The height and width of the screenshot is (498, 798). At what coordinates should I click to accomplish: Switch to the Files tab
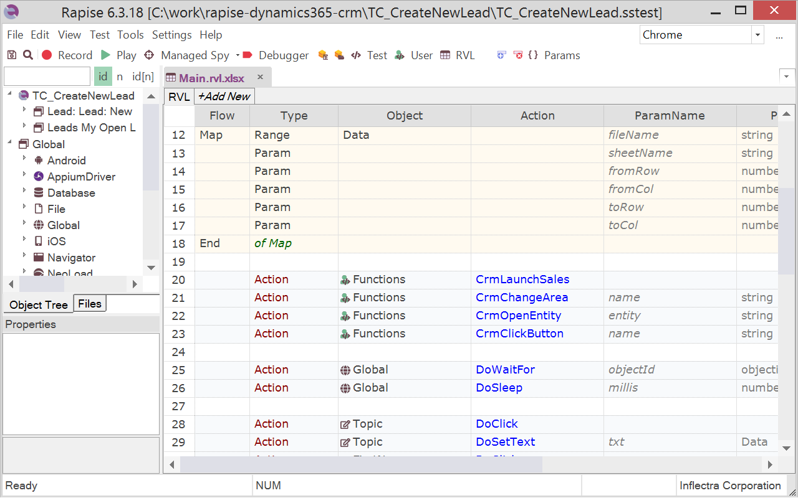90,304
